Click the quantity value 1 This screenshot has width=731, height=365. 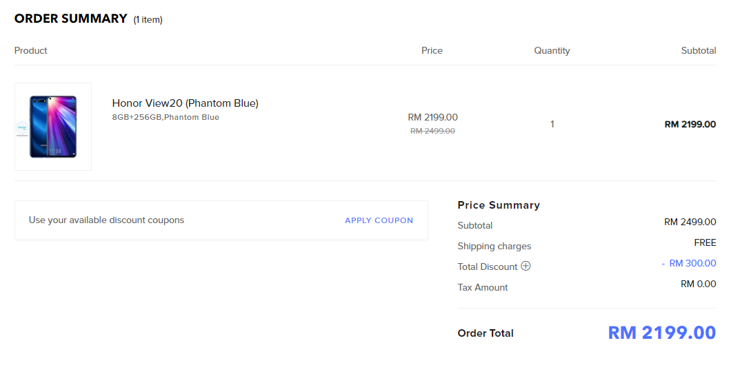(552, 125)
